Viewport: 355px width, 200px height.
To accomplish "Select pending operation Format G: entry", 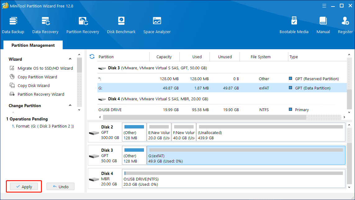I will coord(43,126).
